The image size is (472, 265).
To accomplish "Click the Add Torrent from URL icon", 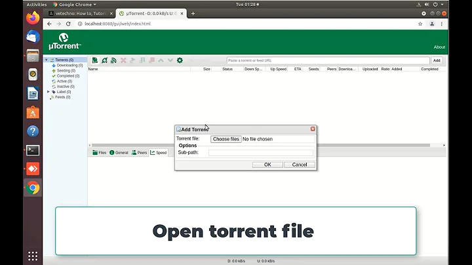I will pyautogui.click(x=104, y=60).
